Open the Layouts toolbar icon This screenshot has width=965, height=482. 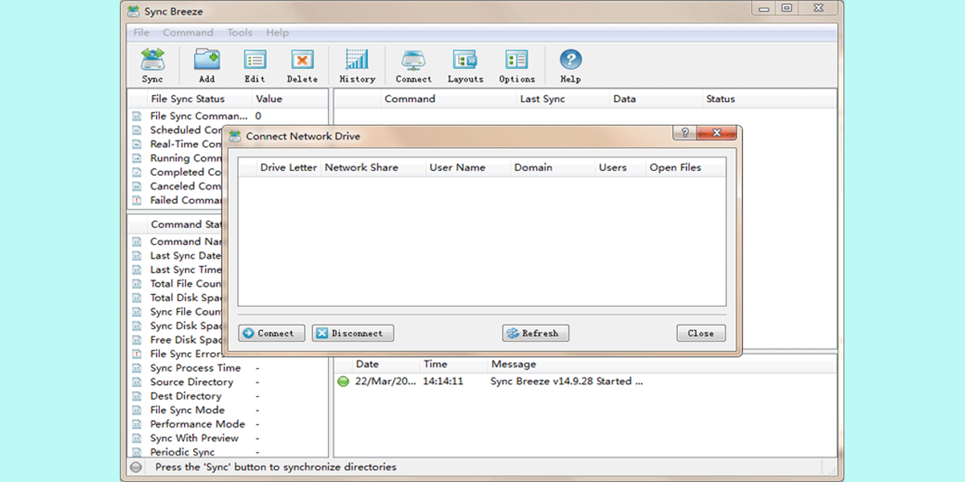pyautogui.click(x=466, y=65)
